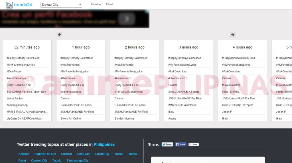Click #19YearsOfCalumHood in 2 hours ago column
292x163 pixels.
[x=129, y=92]
